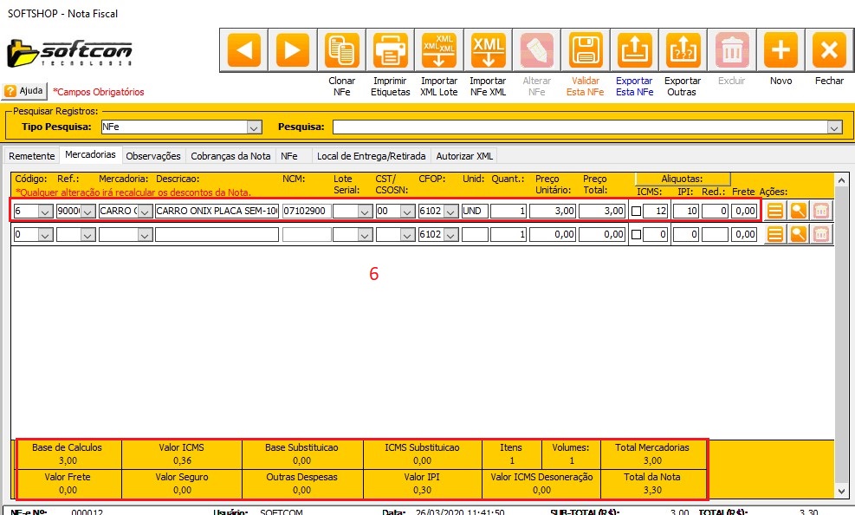Toggle ICMS checkbox in first item row
Screen dimensions: 855x515
click(636, 211)
